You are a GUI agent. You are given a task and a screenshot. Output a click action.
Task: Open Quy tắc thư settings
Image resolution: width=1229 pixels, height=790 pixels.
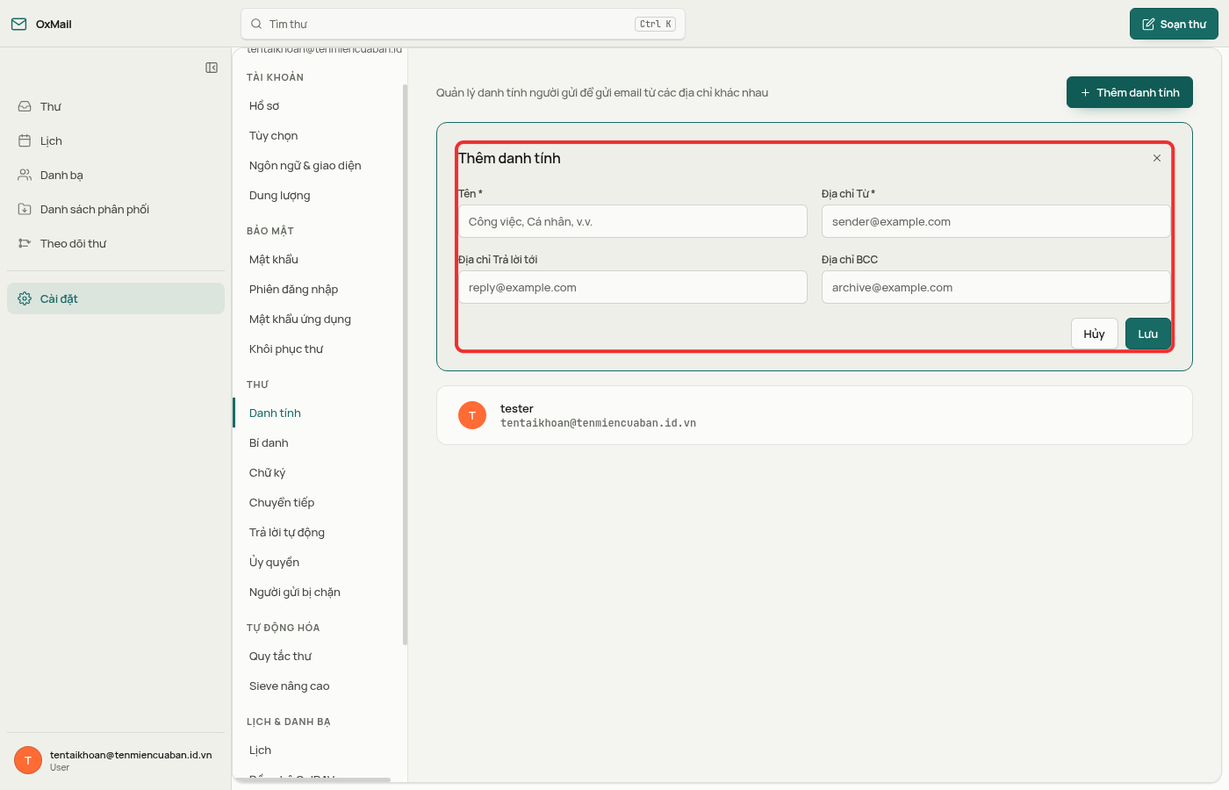click(x=318, y=656)
